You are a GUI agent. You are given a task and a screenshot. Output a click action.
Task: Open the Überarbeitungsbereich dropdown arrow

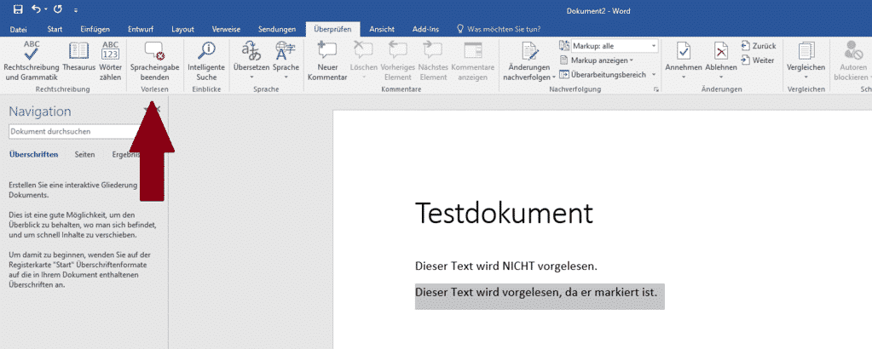[654, 74]
